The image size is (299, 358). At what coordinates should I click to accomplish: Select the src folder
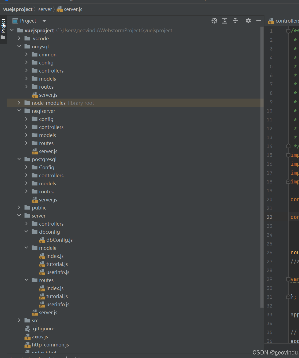click(35, 320)
